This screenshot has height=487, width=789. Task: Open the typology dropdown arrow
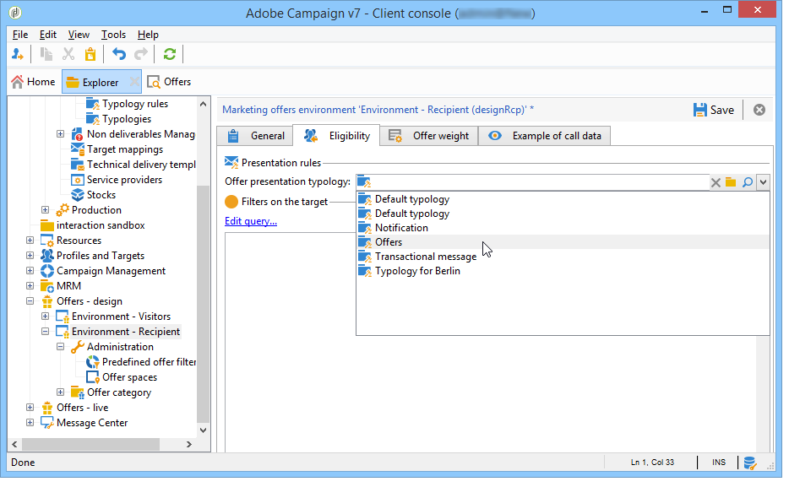coord(764,182)
